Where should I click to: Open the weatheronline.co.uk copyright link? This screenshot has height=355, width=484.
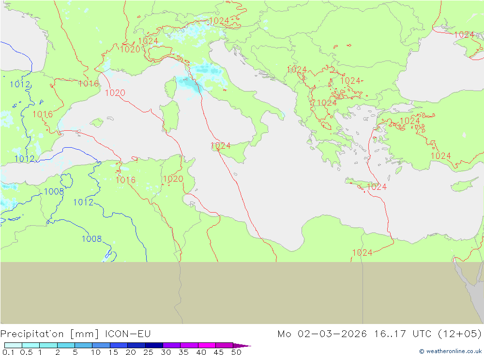click(x=450, y=351)
